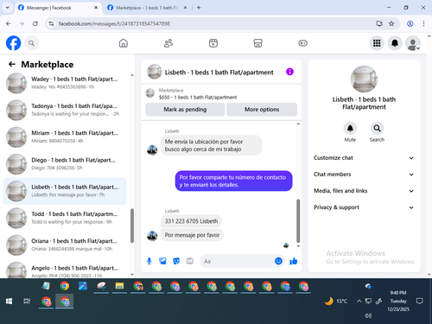Expand Customize chat section
The image size is (432, 324).
point(364,158)
